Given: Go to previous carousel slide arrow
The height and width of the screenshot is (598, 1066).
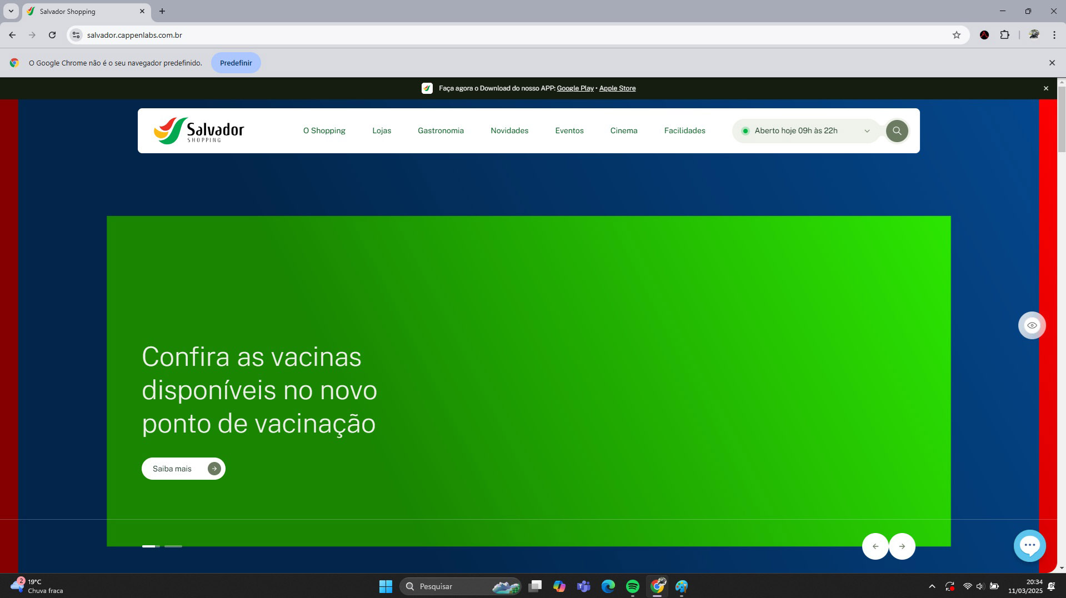Looking at the screenshot, I should point(875,546).
